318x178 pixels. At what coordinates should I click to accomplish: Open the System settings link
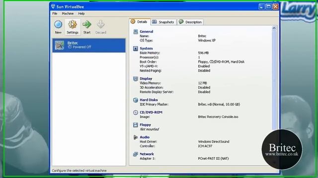click(x=146, y=48)
